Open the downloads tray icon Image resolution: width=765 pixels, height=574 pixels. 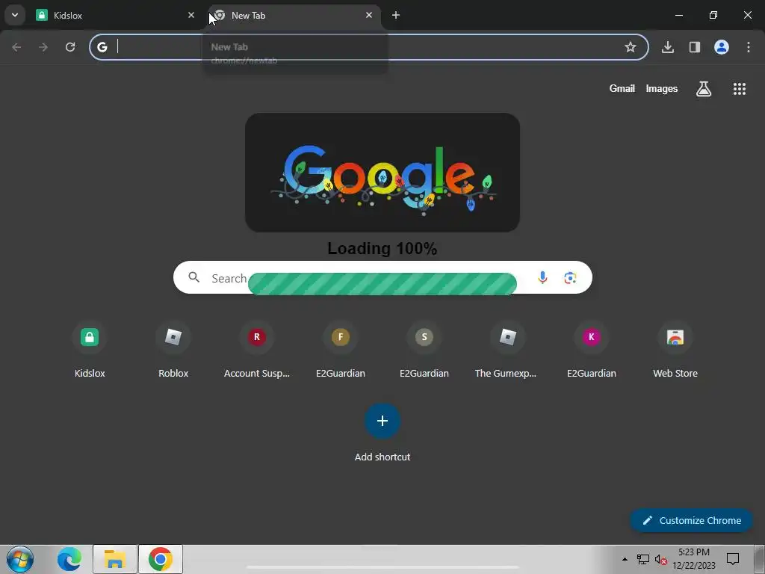tap(668, 47)
